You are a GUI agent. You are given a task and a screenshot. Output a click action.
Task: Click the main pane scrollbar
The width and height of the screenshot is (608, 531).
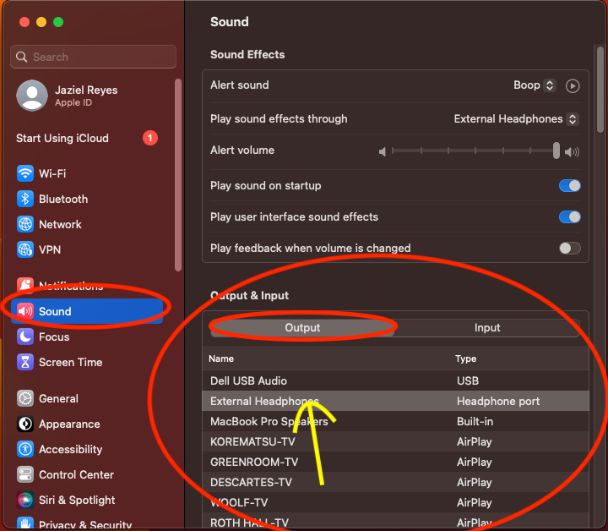pos(600,90)
